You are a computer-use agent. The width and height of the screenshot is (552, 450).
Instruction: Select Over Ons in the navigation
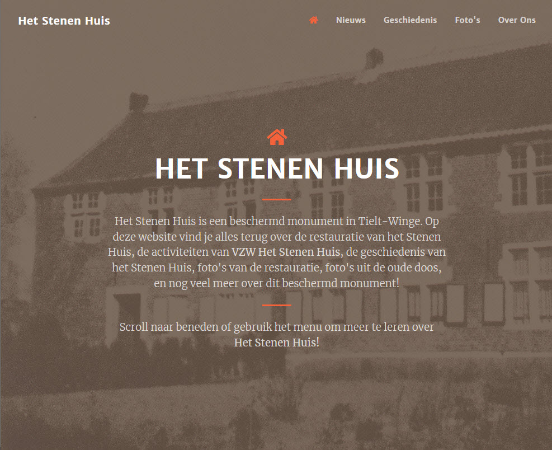coord(517,20)
